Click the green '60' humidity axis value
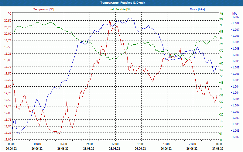 click(x=222, y=64)
